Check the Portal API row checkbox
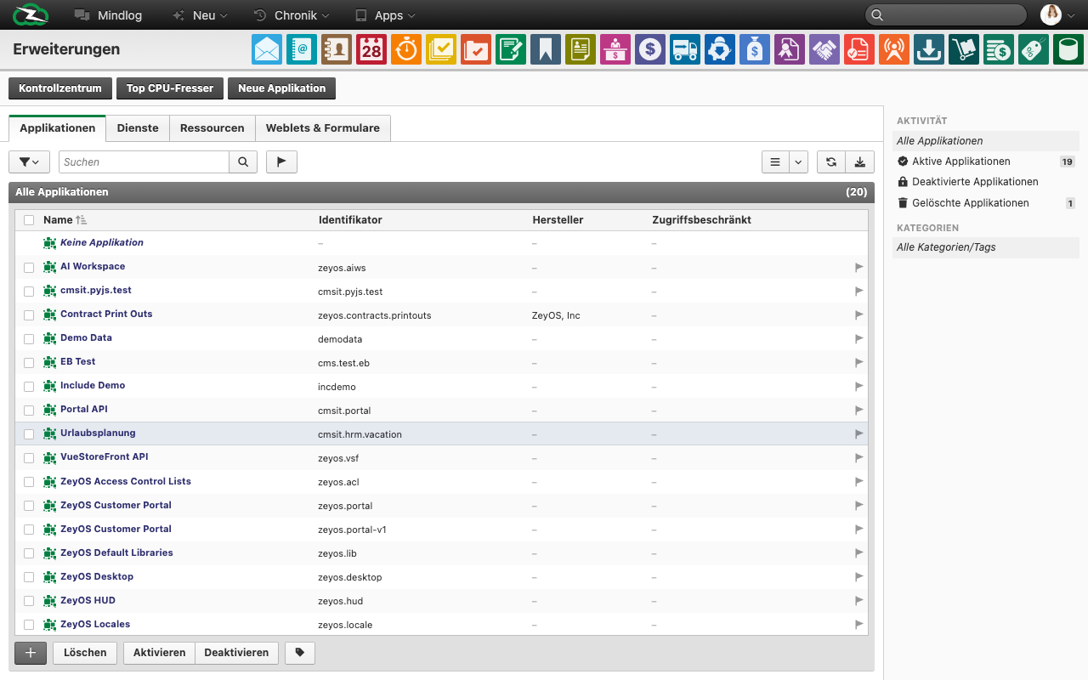 pos(29,410)
